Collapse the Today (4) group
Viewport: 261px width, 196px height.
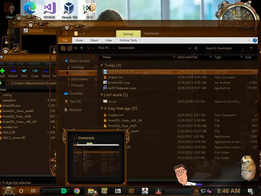click(x=101, y=65)
